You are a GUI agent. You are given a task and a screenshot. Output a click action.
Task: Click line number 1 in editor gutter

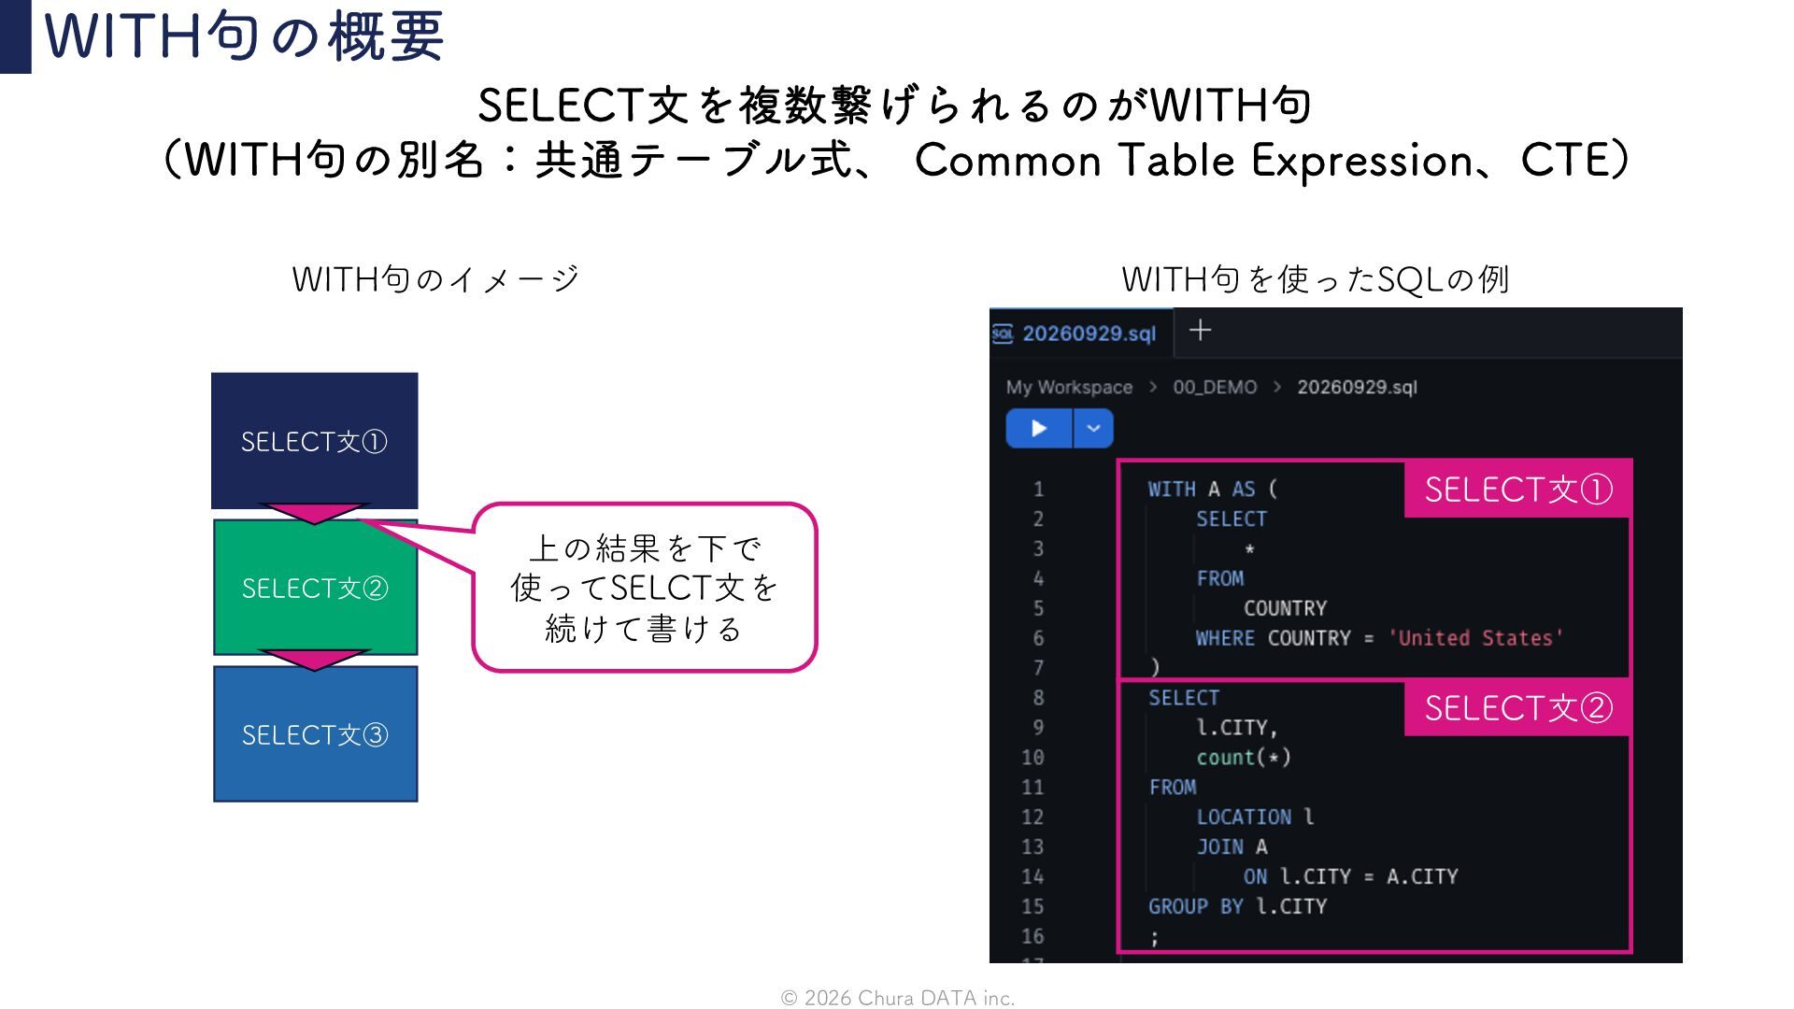(x=1038, y=489)
